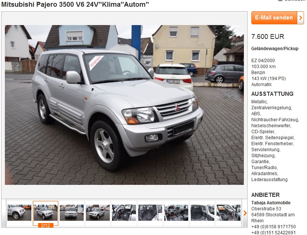
Task: Open fourth thumbnail showing car side-front view
Action: click(x=98, y=213)
